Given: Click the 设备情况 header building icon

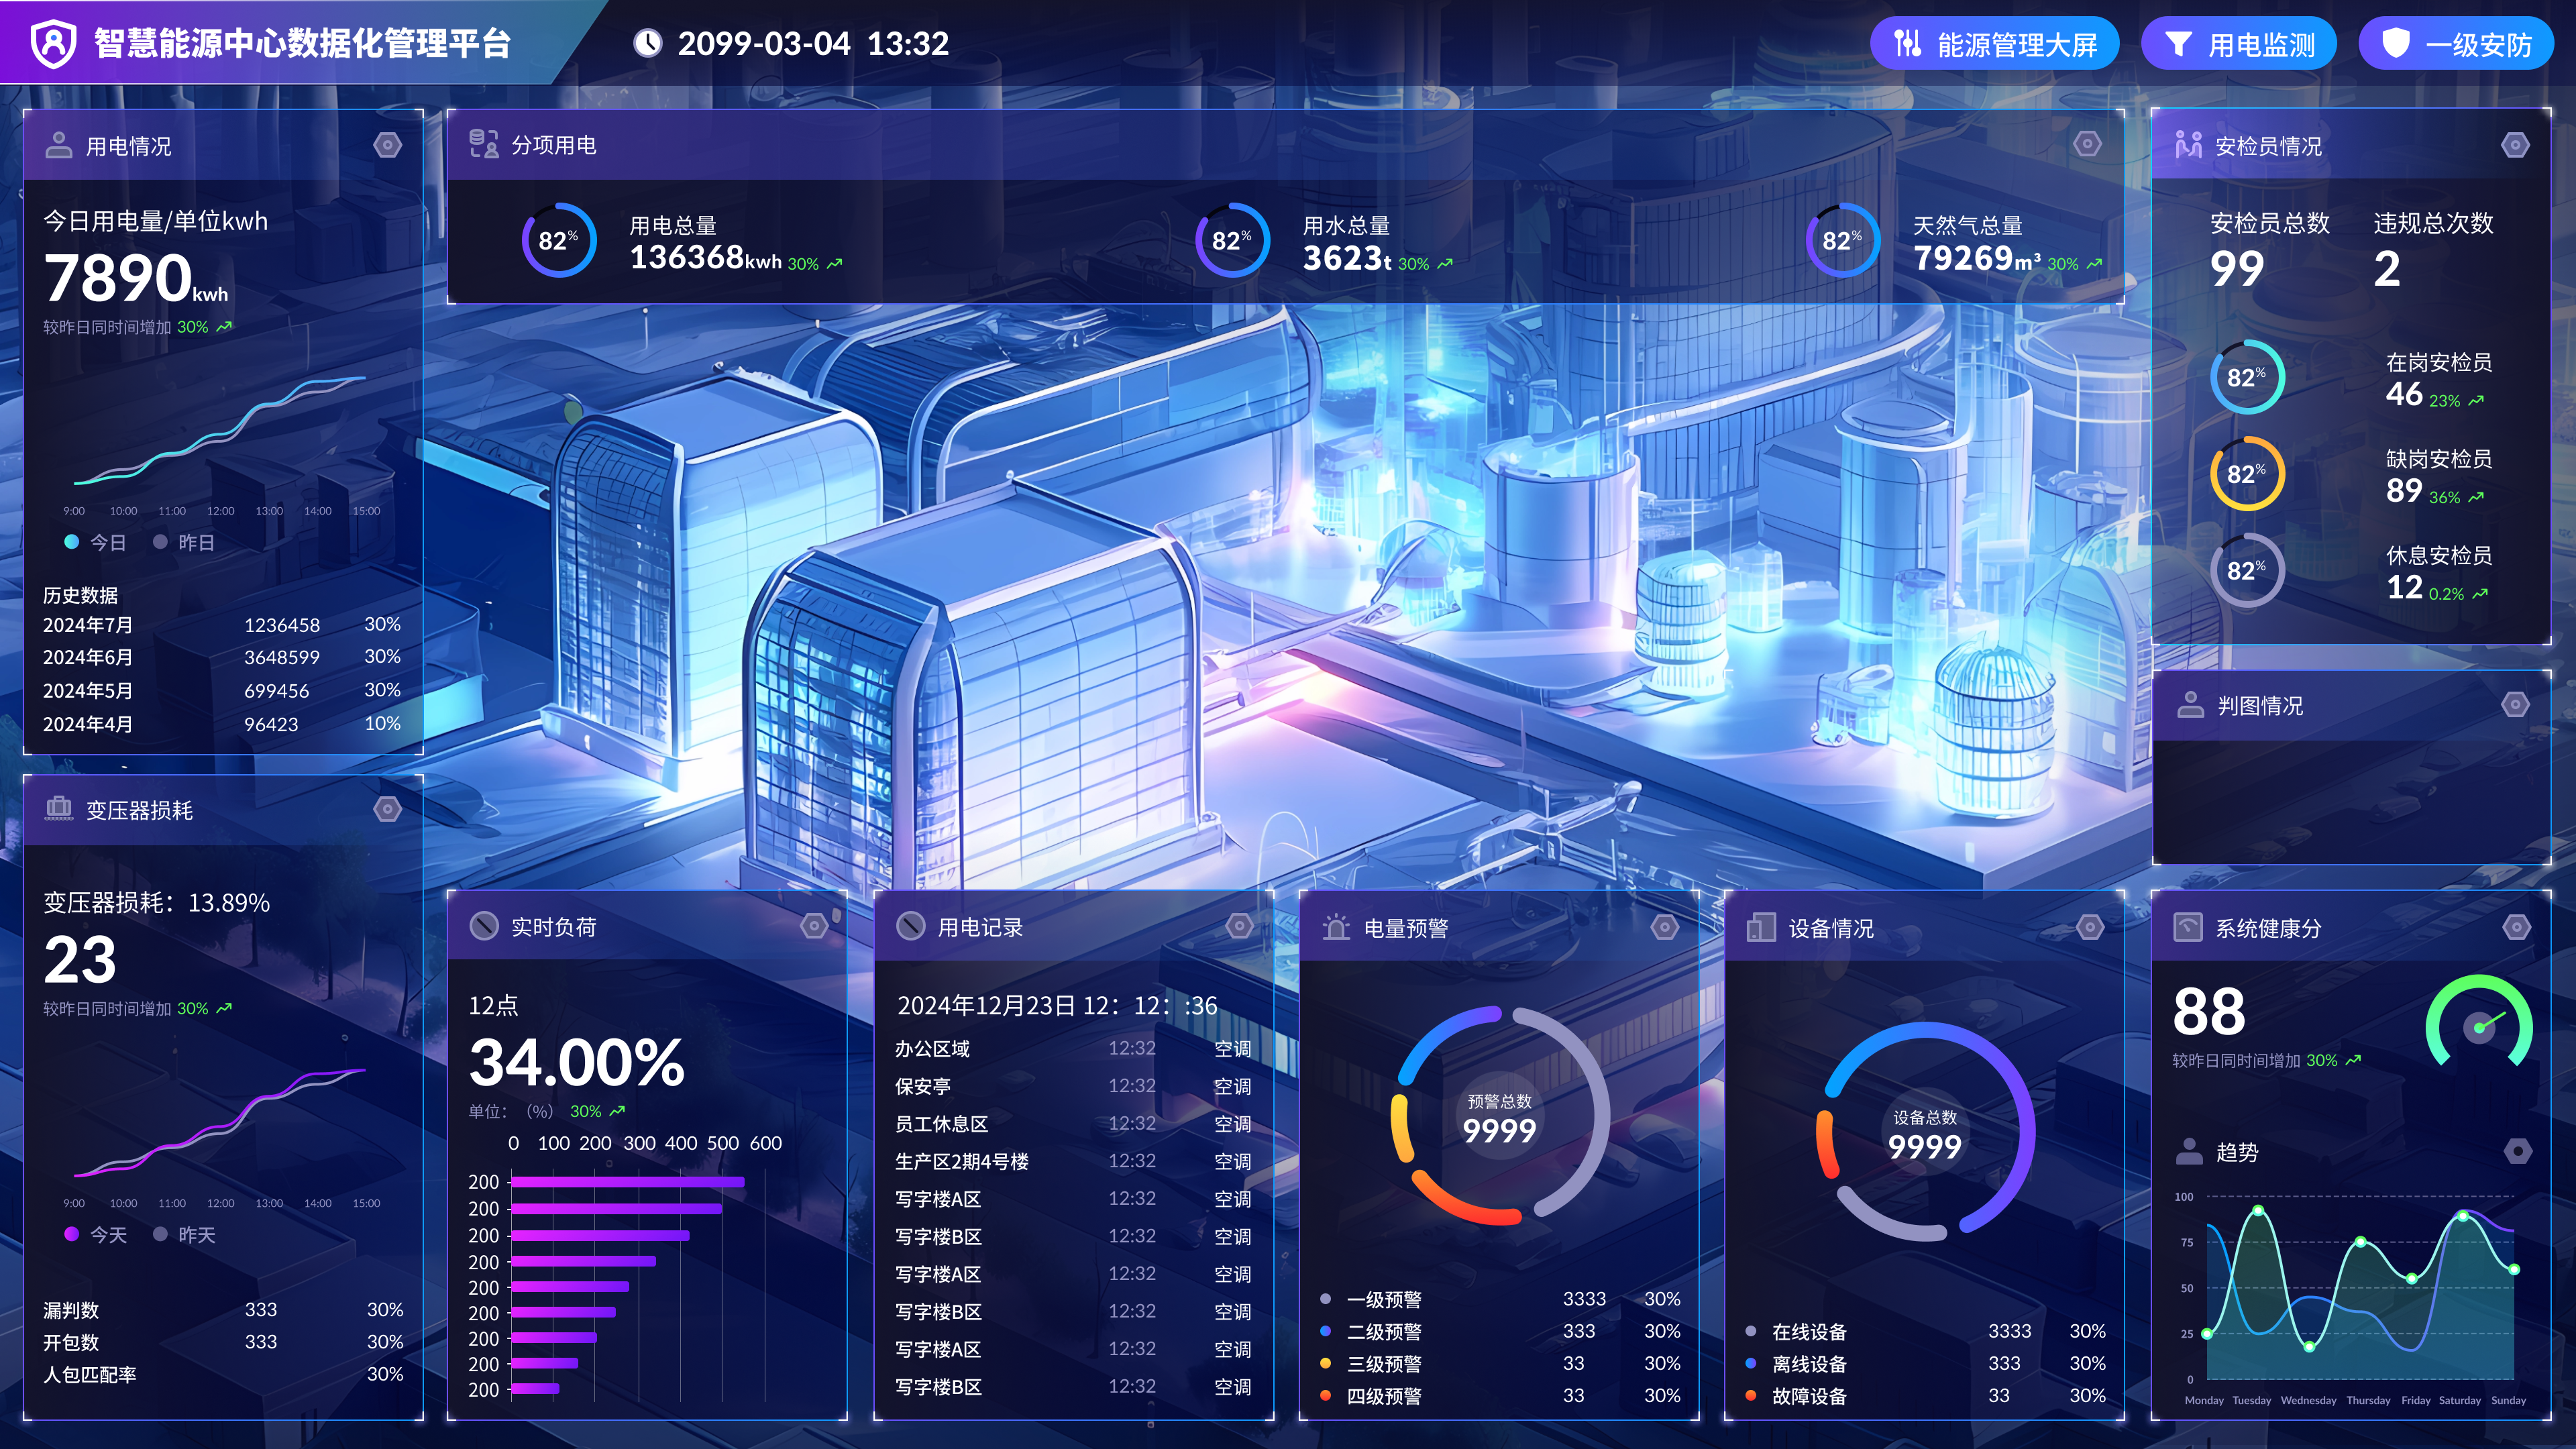Looking at the screenshot, I should coord(1761,927).
